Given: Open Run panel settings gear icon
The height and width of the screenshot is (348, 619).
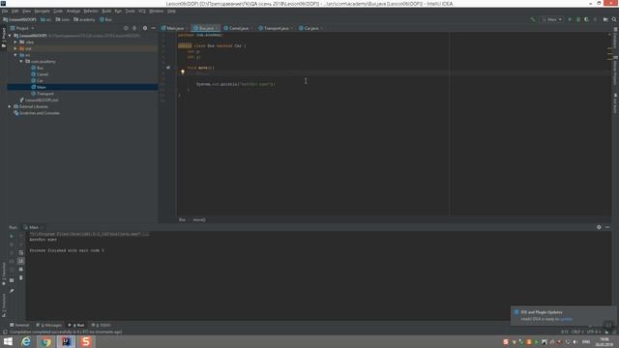Looking at the screenshot, I should 599,227.
